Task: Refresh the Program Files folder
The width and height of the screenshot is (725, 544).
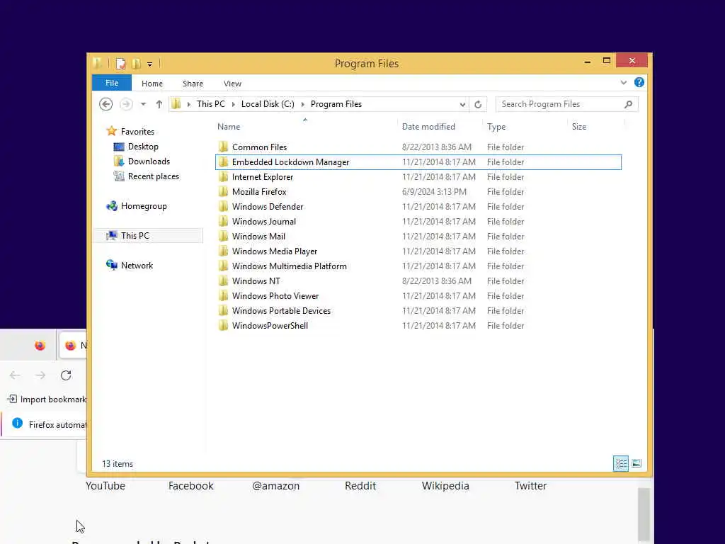Action: (478, 105)
